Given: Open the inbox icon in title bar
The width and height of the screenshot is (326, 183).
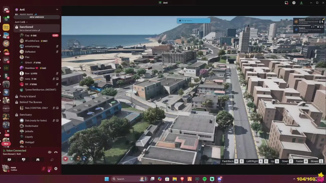Looking at the screenshot, I should point(287,3).
